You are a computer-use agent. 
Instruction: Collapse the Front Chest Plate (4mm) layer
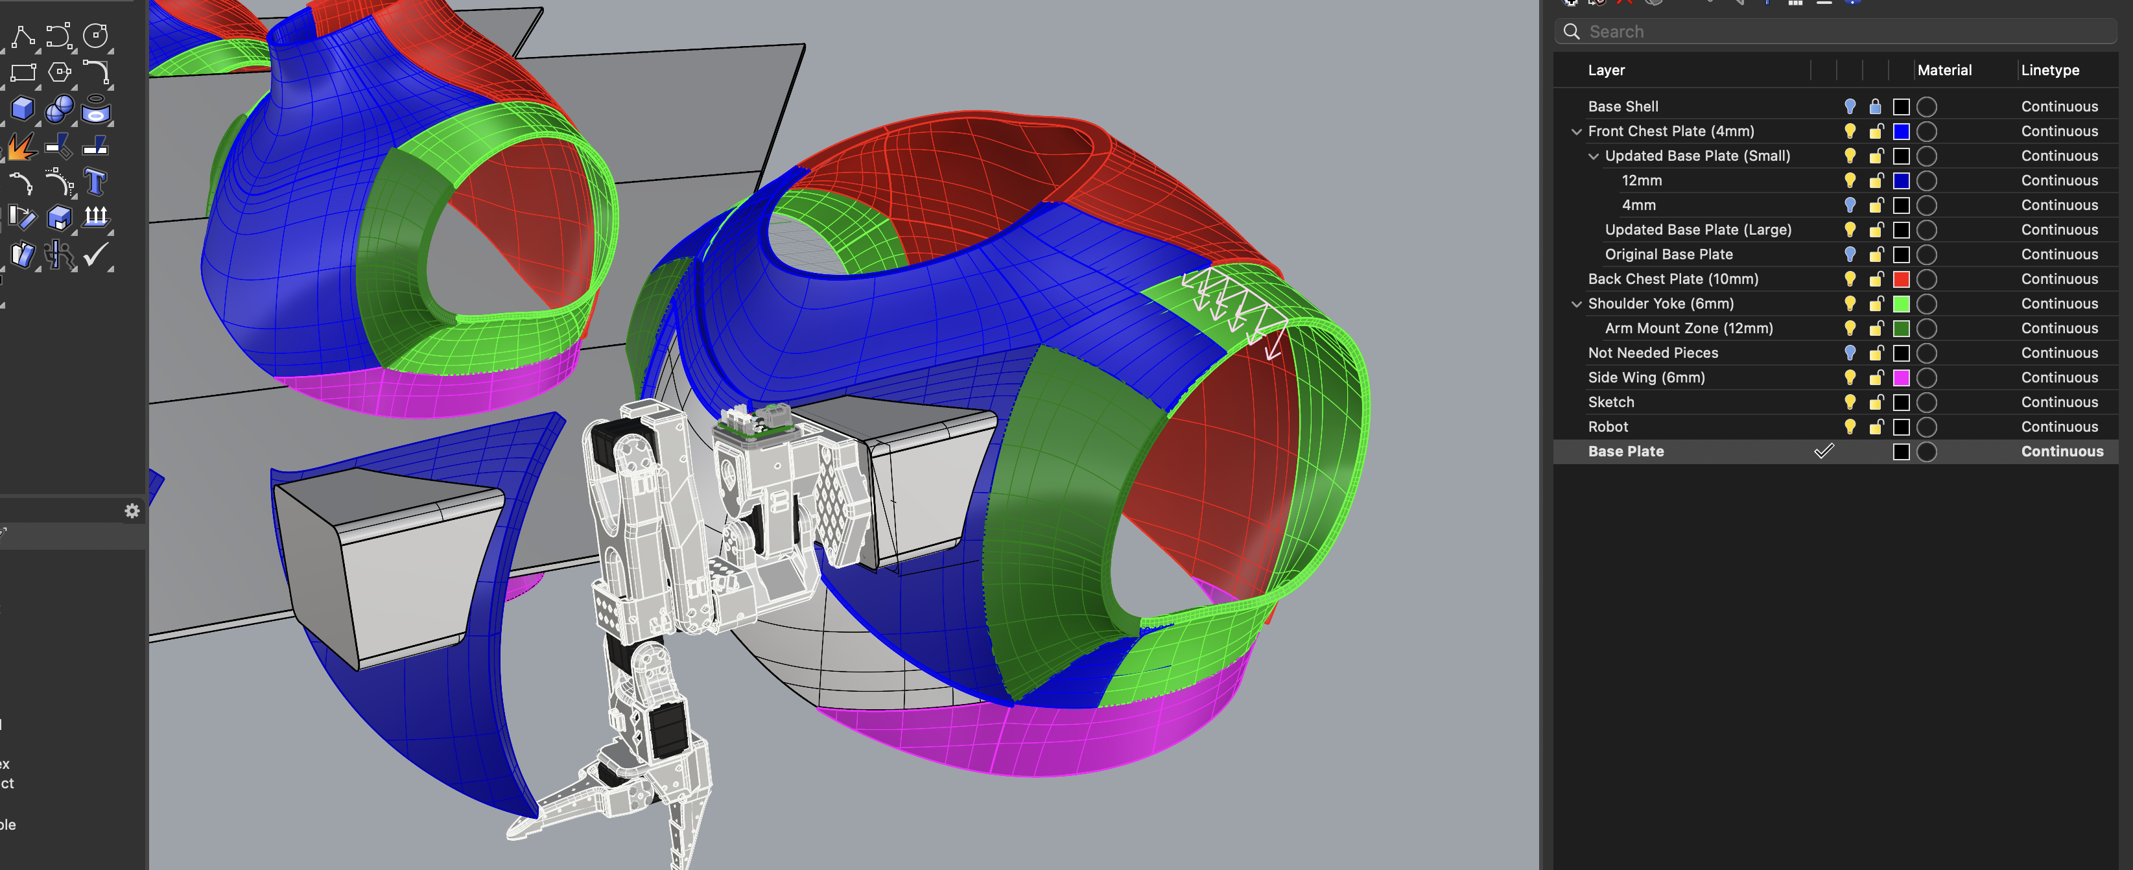pos(1577,132)
